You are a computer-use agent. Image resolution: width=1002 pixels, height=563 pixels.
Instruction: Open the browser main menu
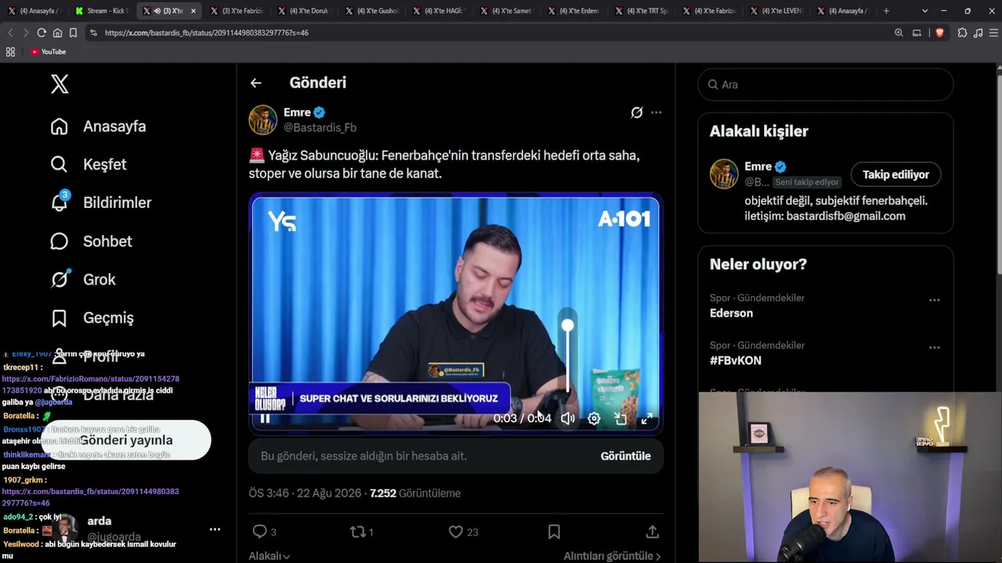(994, 33)
